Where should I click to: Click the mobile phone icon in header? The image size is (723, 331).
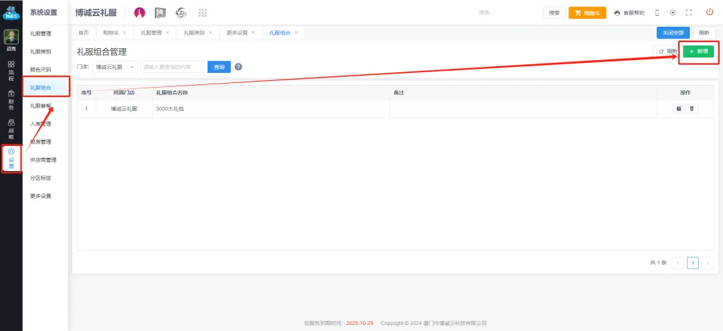pyautogui.click(x=657, y=13)
